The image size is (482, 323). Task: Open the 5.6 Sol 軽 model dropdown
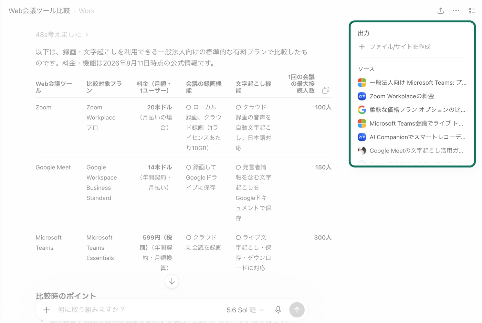coord(245,310)
